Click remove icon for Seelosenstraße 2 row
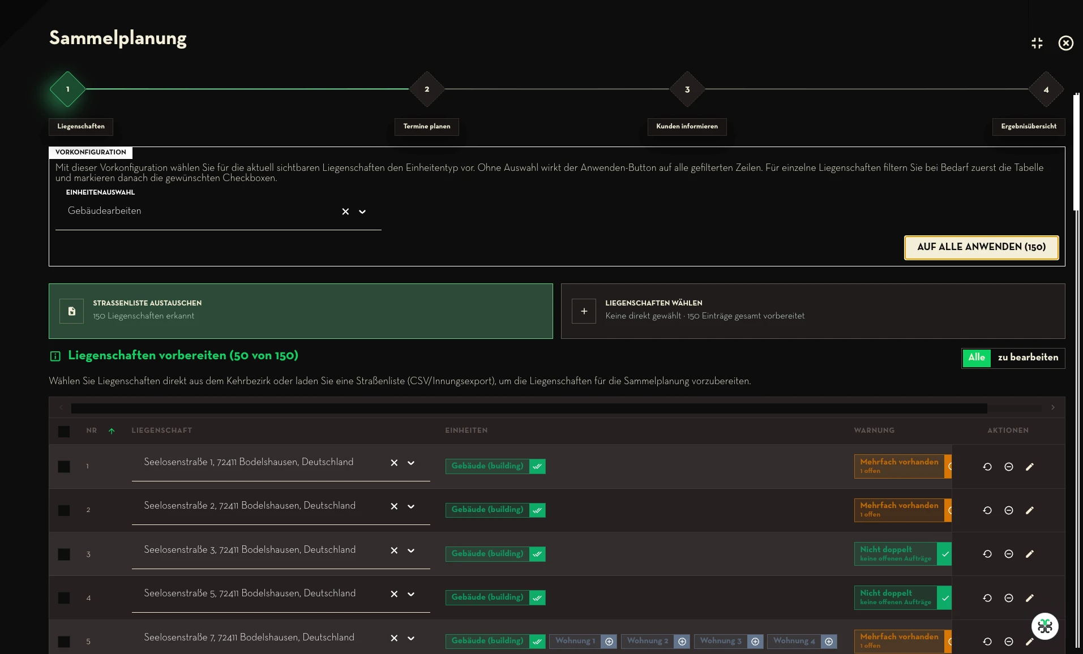 click(x=1009, y=510)
